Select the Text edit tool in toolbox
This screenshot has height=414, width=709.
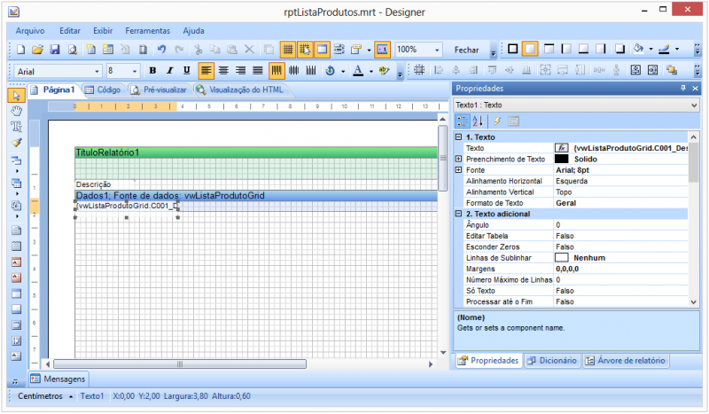(x=15, y=127)
